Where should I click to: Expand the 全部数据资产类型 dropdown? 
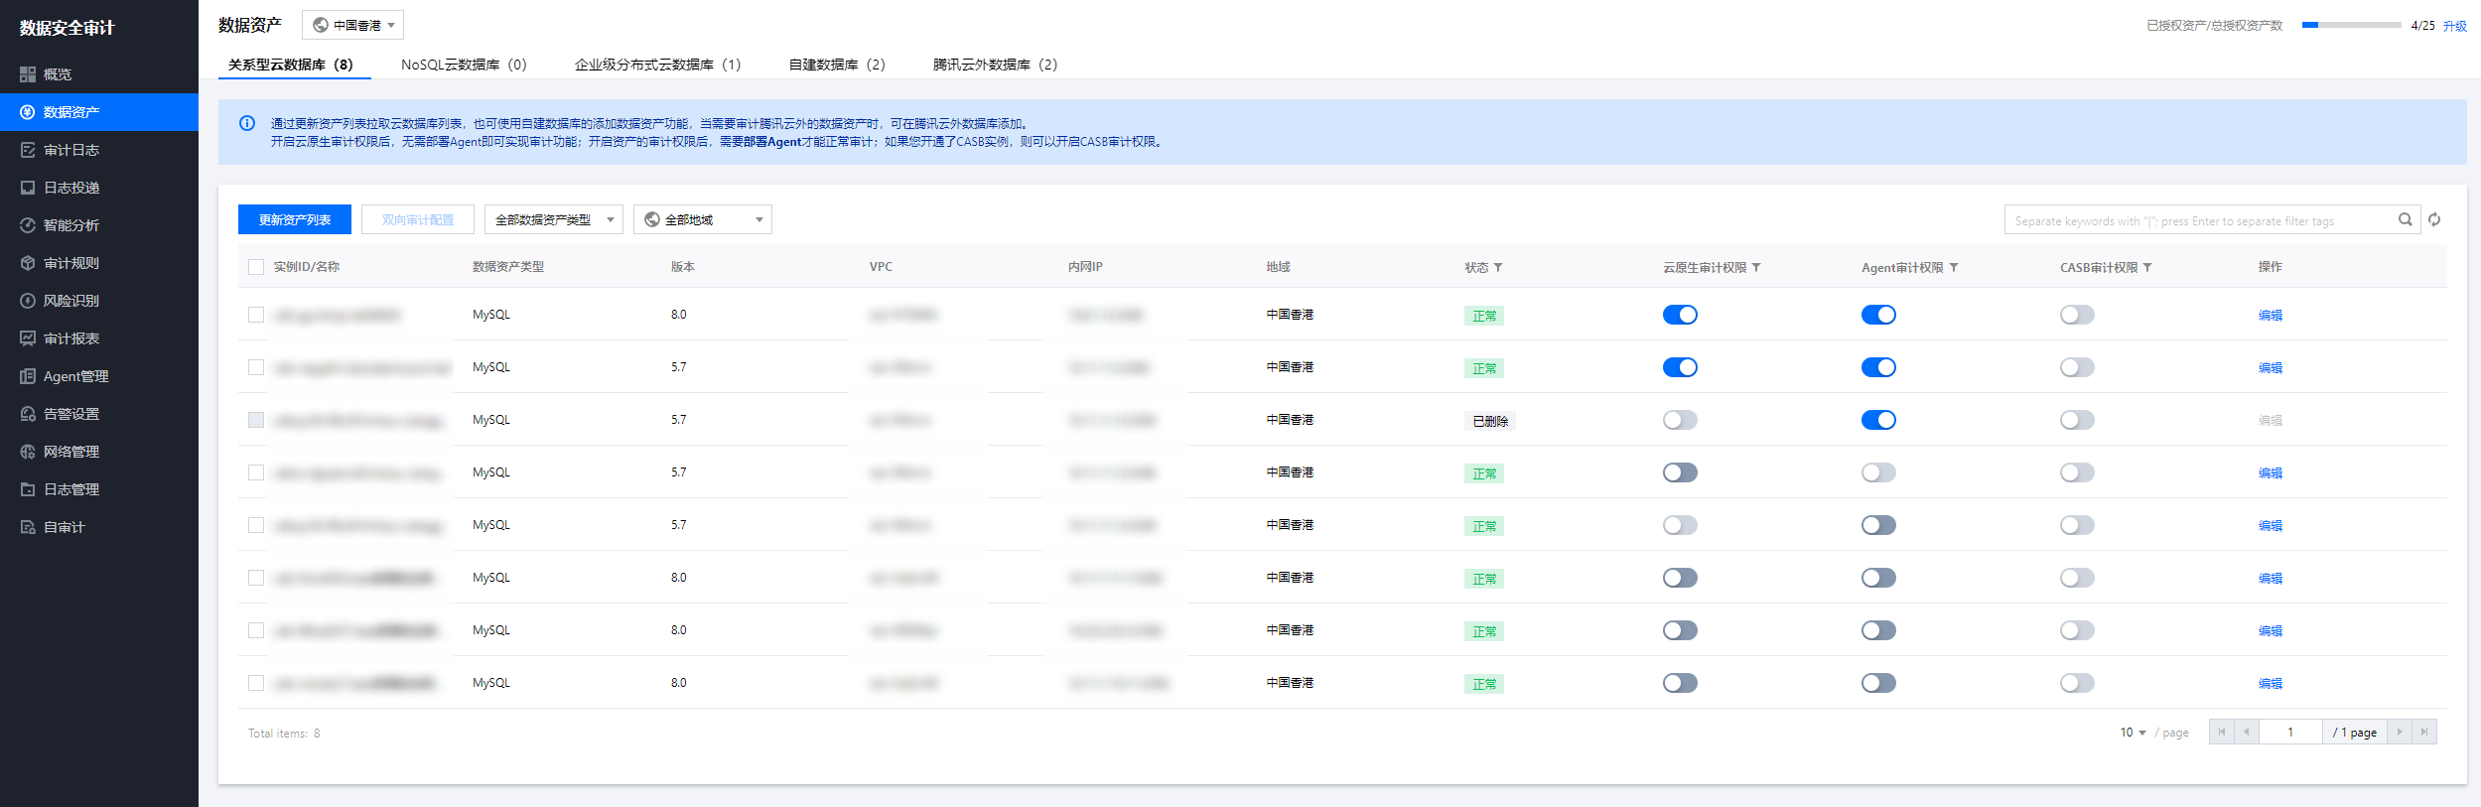coord(553,219)
